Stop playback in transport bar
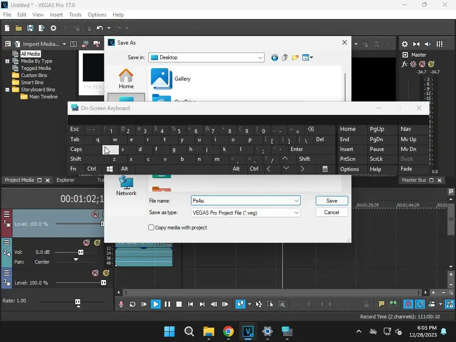The width and height of the screenshot is (456, 342). tap(179, 304)
